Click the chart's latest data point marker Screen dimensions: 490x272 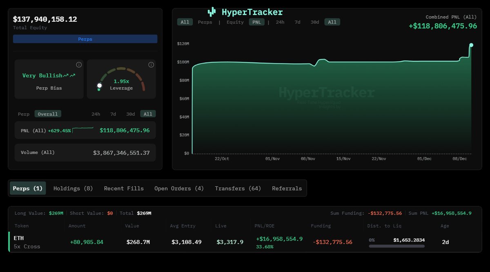pos(471,45)
